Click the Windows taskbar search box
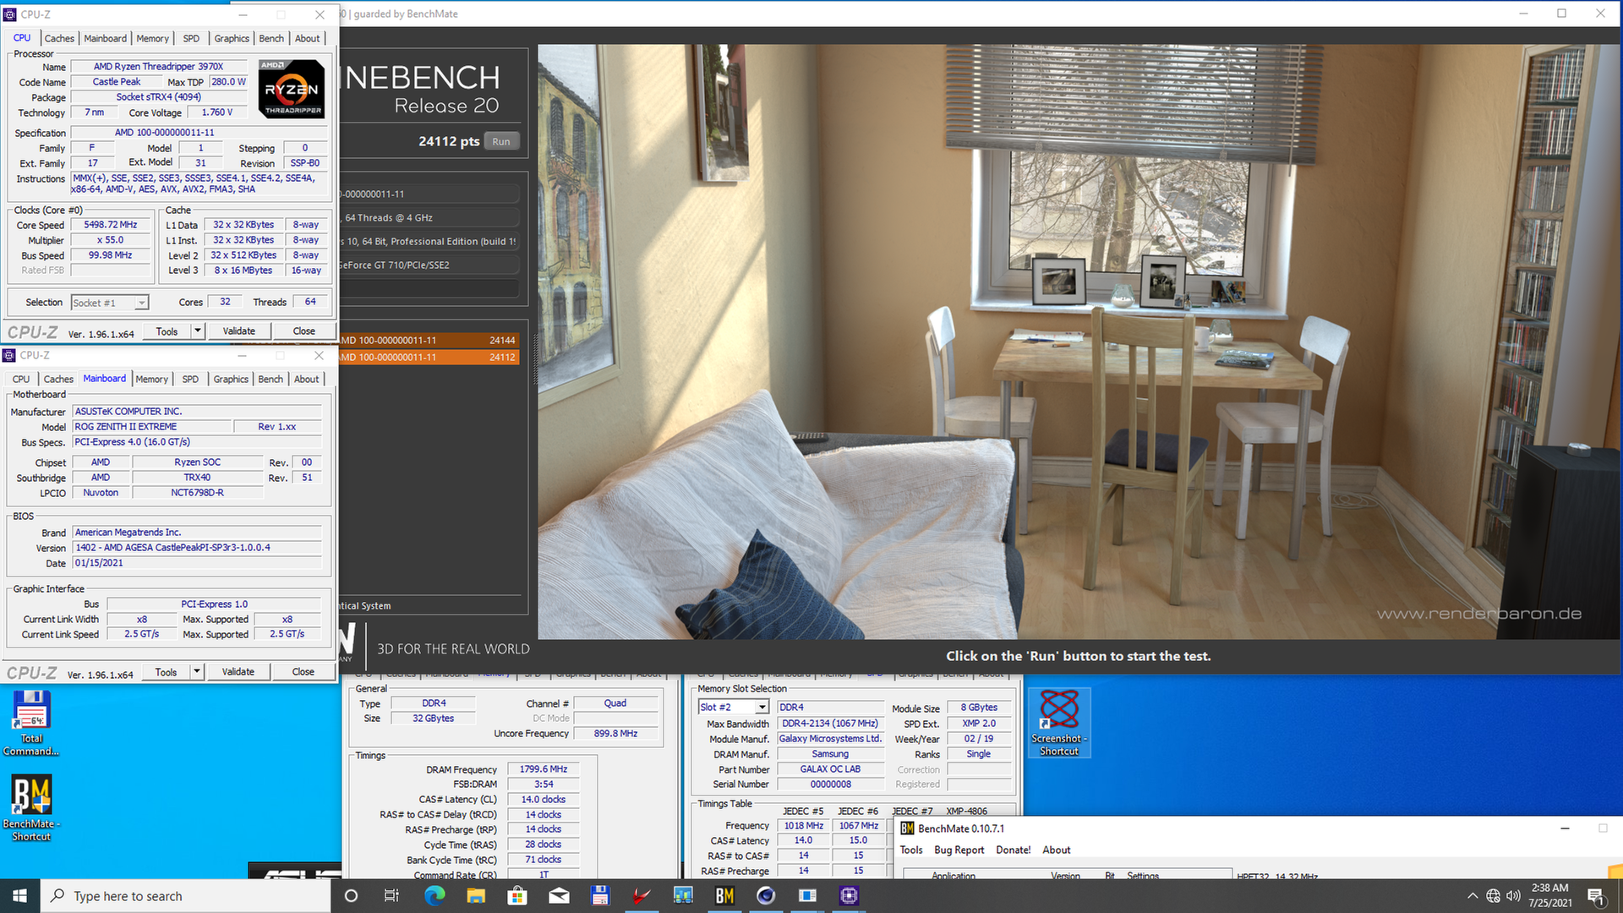The image size is (1623, 913). point(186,896)
